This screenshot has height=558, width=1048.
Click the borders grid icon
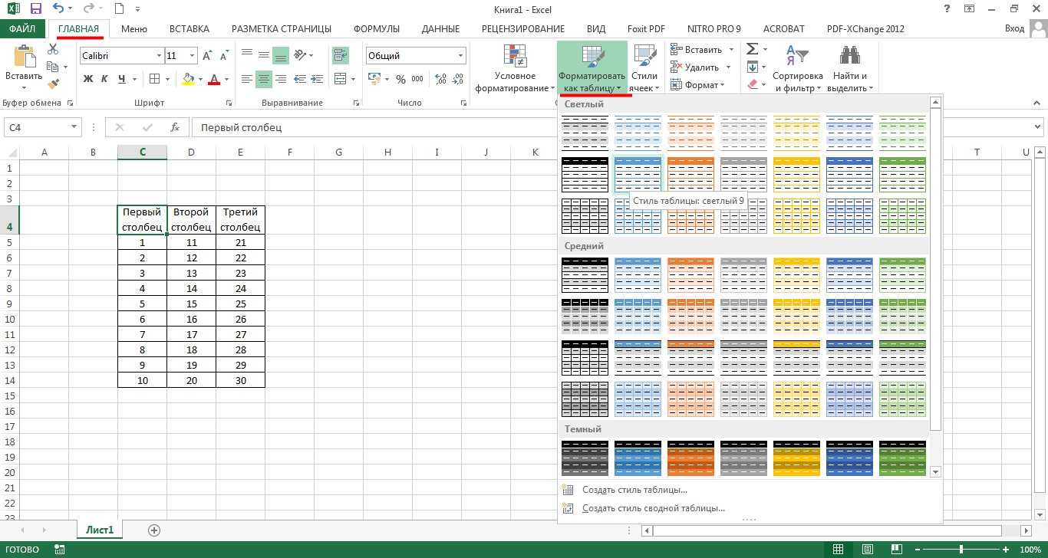click(154, 78)
